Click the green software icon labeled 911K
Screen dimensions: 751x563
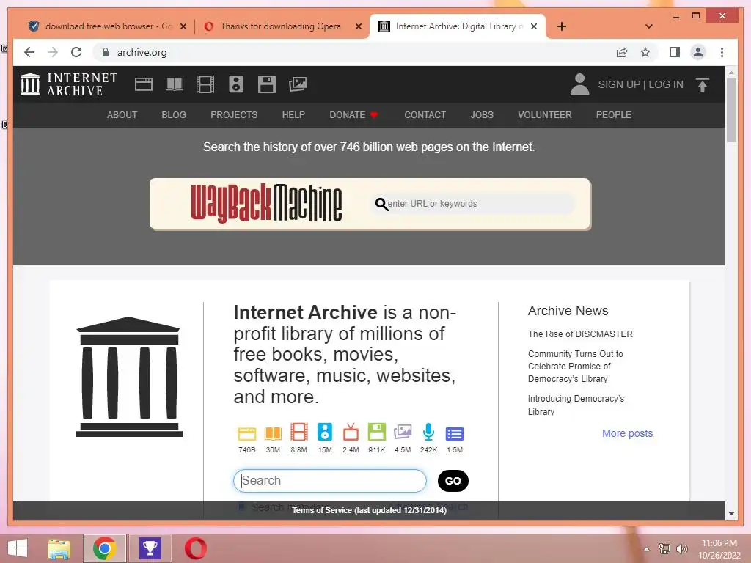[x=376, y=433]
